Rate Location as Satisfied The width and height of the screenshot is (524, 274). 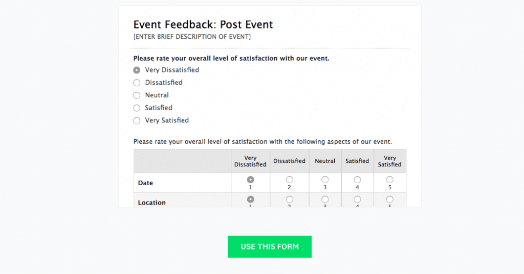357,200
